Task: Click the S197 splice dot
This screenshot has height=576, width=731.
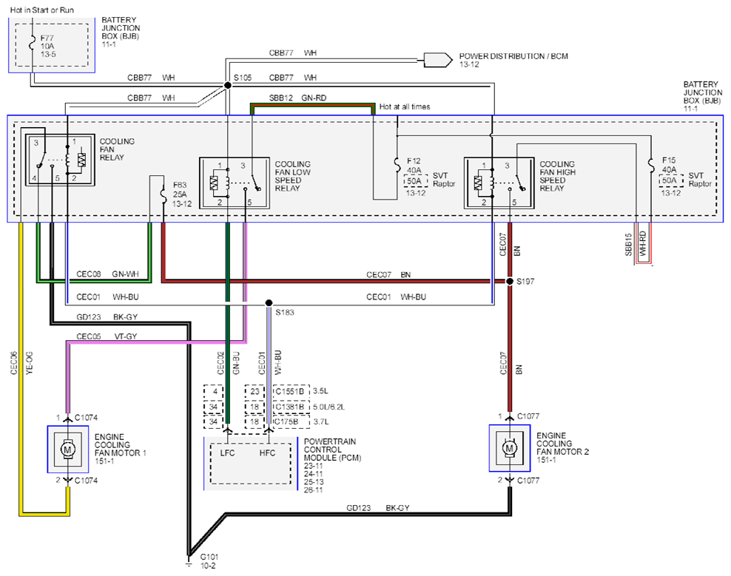Action: click(510, 282)
